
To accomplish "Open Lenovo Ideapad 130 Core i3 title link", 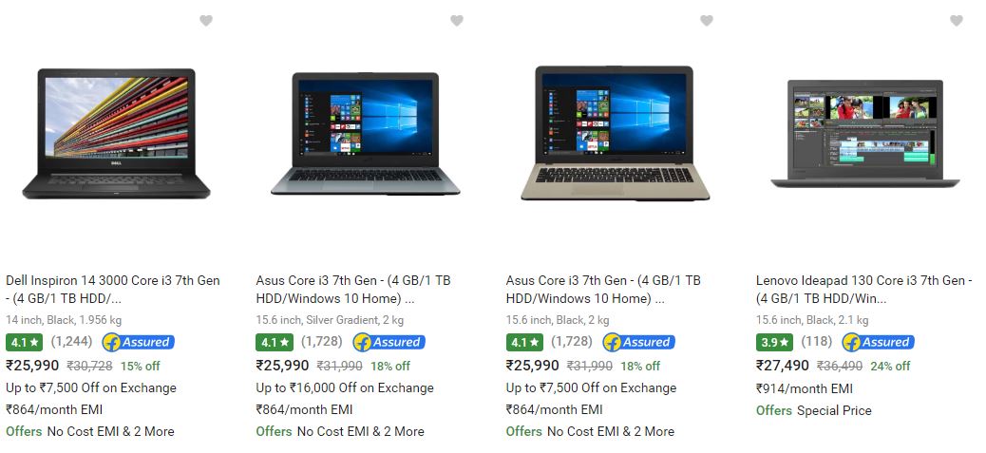I will [x=864, y=289].
